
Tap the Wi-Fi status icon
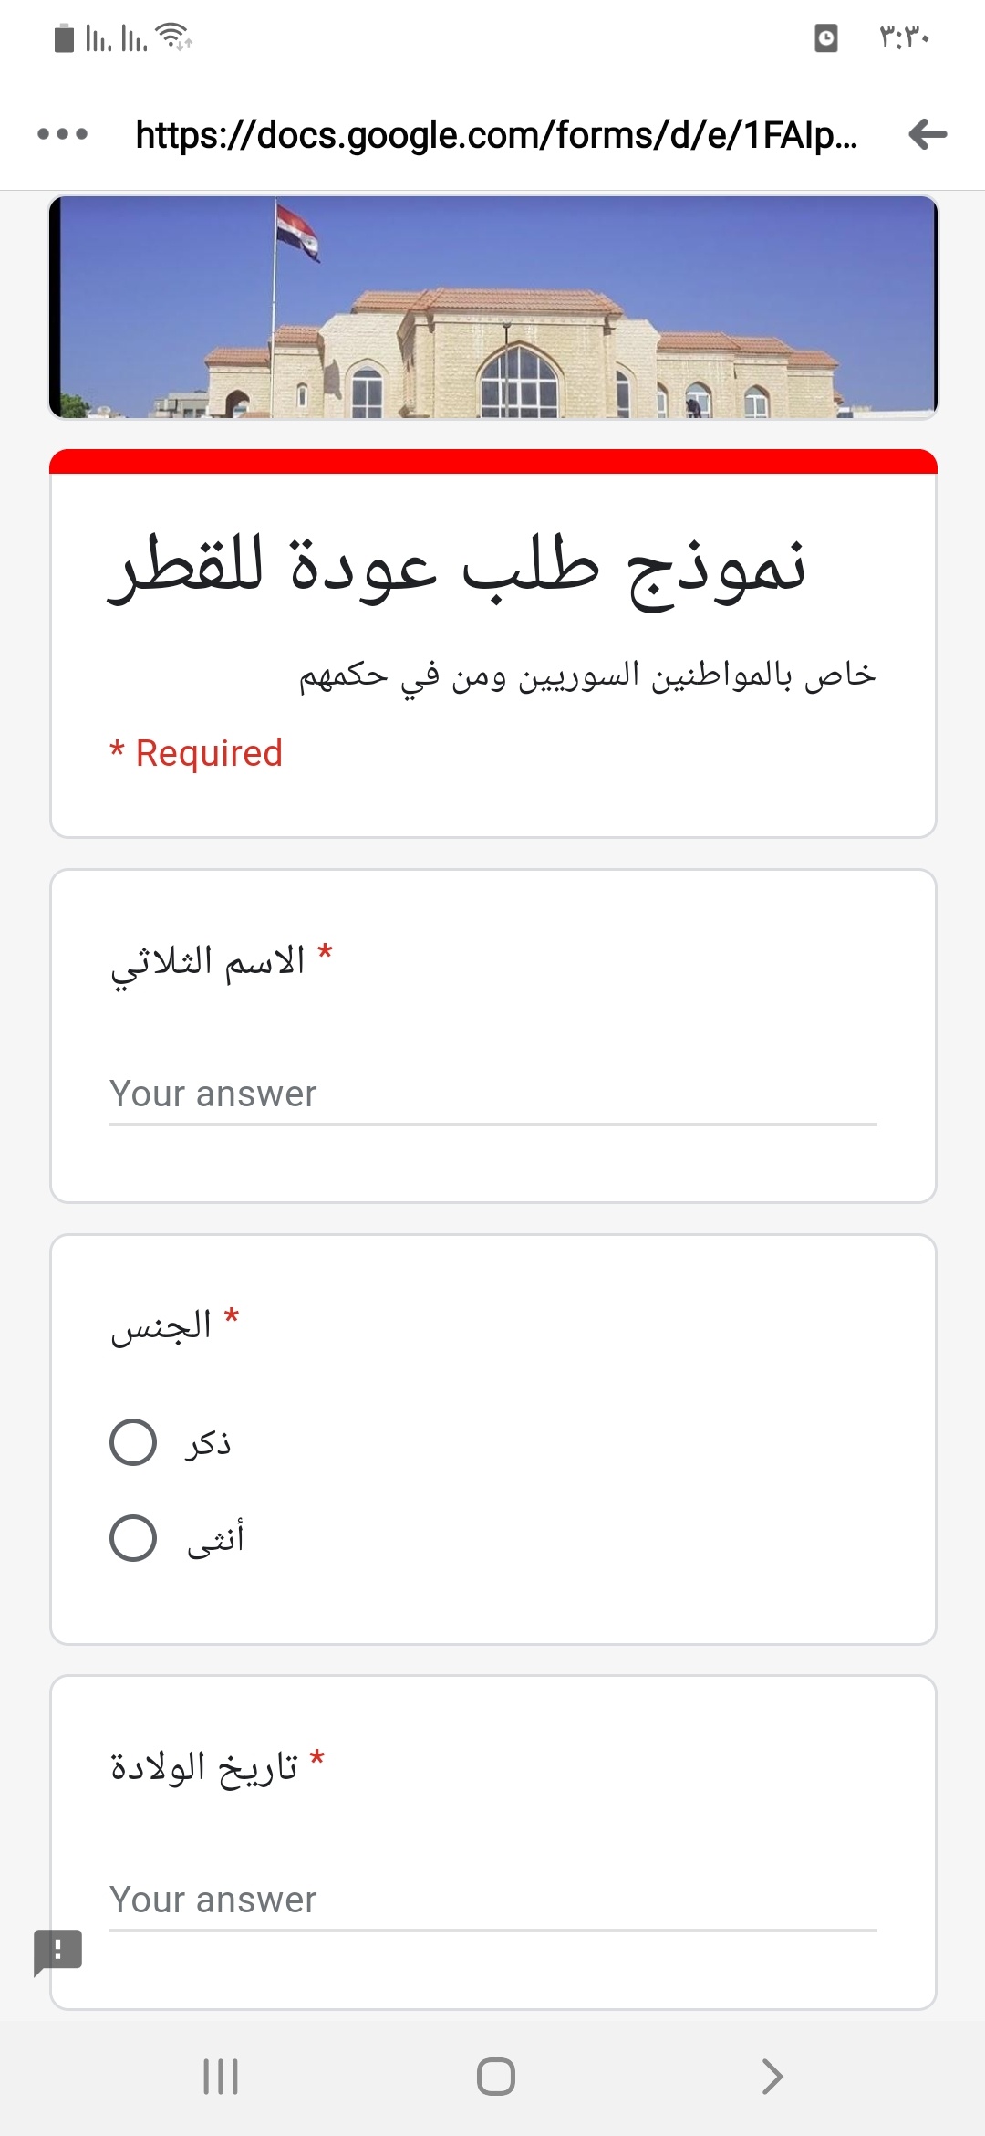(x=173, y=37)
